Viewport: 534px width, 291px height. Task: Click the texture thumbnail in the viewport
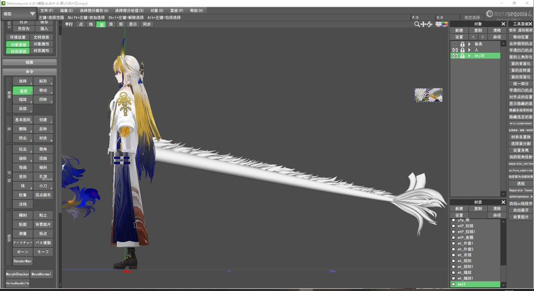click(428, 95)
